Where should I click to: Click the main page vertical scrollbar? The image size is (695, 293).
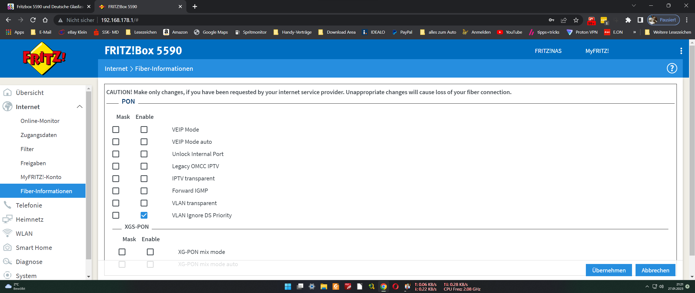(692, 150)
